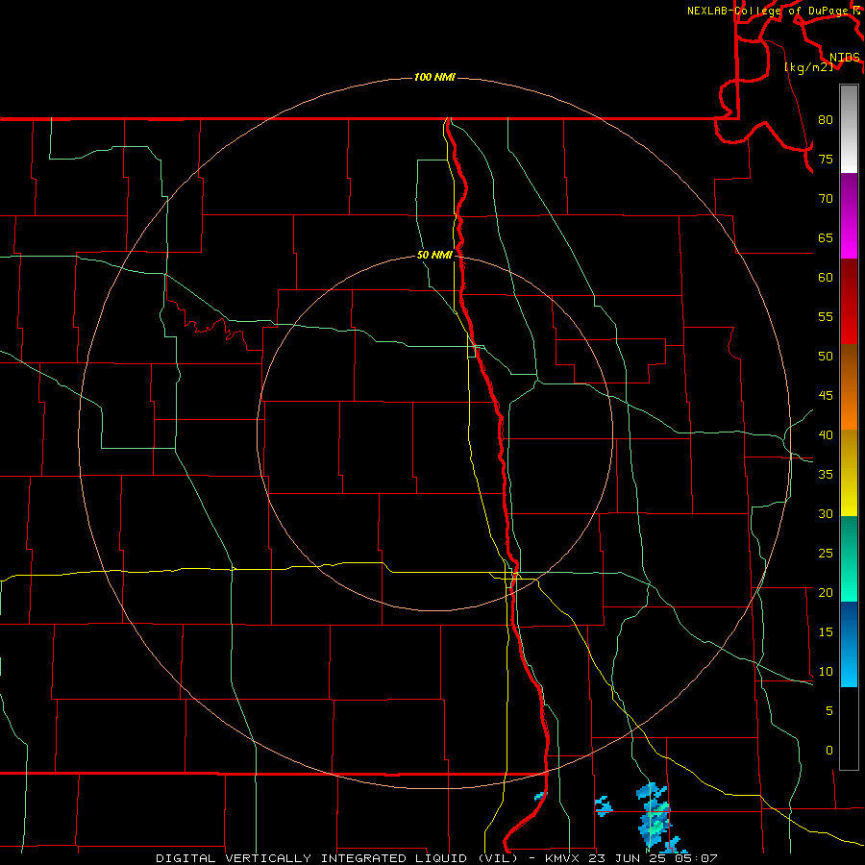The width and height of the screenshot is (865, 865).
Task: Click the small echo beside the thick red river
Action: click(x=540, y=796)
